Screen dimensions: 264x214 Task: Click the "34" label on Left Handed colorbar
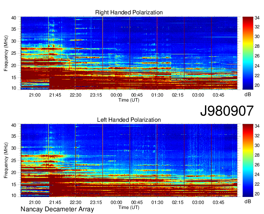point(257,126)
